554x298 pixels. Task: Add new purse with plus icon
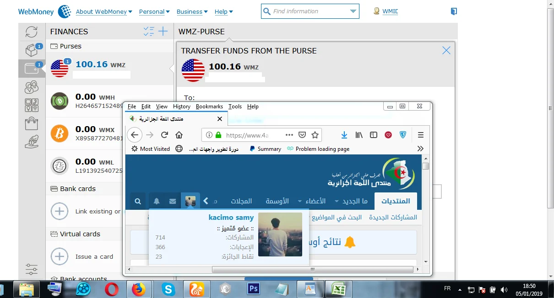click(x=163, y=32)
